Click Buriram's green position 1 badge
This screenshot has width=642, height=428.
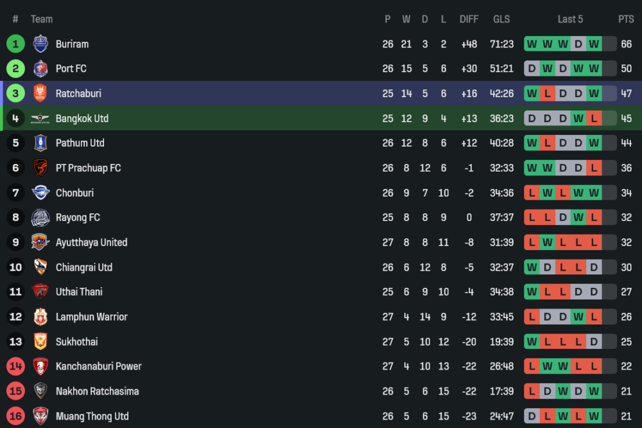(x=15, y=44)
